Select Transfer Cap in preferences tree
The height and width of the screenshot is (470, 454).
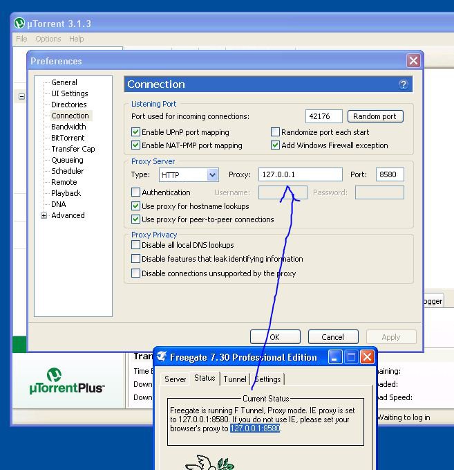(x=73, y=149)
